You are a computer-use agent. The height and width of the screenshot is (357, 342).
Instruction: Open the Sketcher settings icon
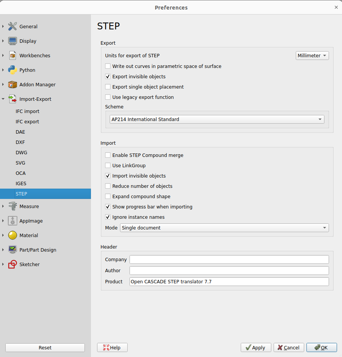13,264
